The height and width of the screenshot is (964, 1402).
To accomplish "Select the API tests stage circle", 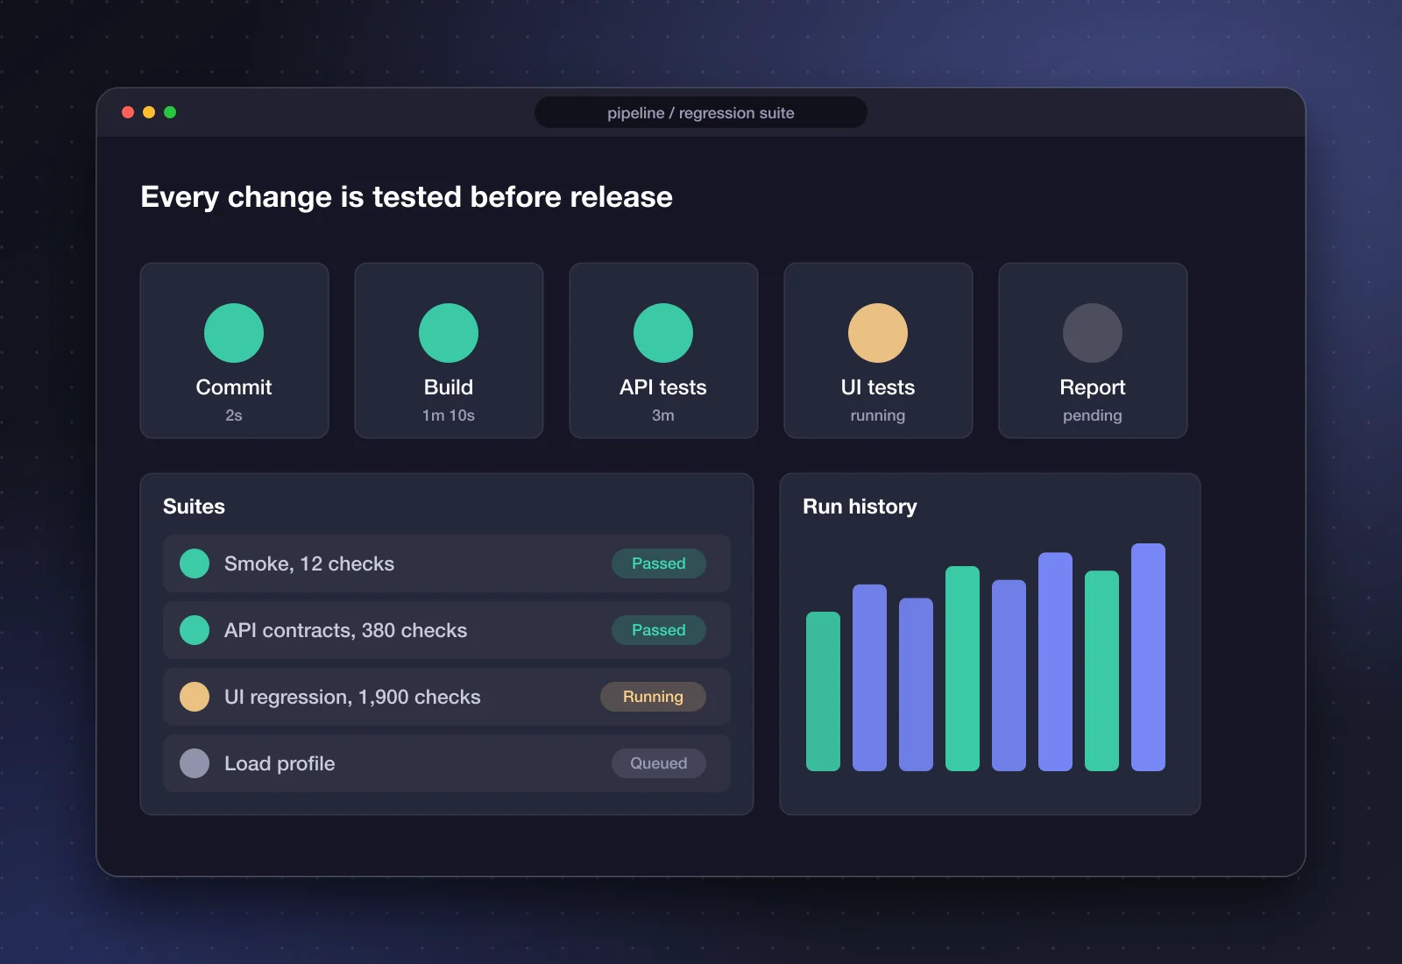I will tap(663, 333).
